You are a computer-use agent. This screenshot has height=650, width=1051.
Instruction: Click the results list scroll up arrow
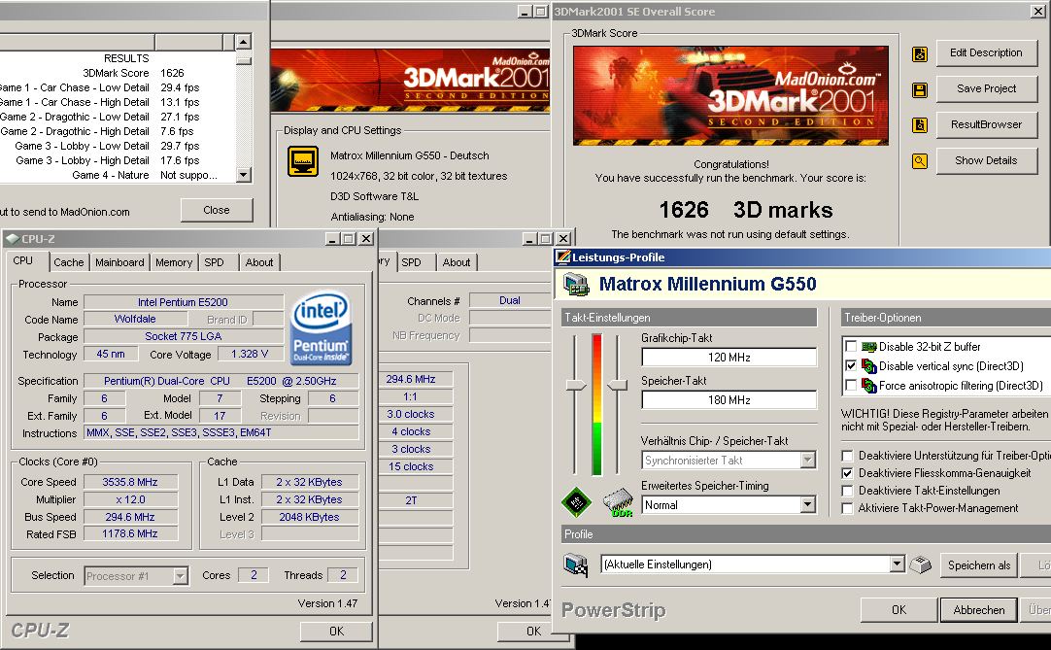click(x=243, y=42)
